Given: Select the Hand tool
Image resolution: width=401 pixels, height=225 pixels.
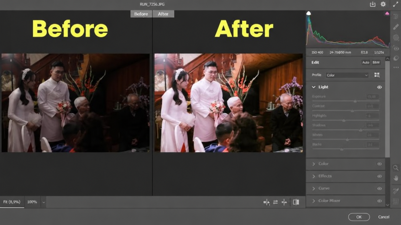Looking at the screenshot, I should tap(396, 178).
